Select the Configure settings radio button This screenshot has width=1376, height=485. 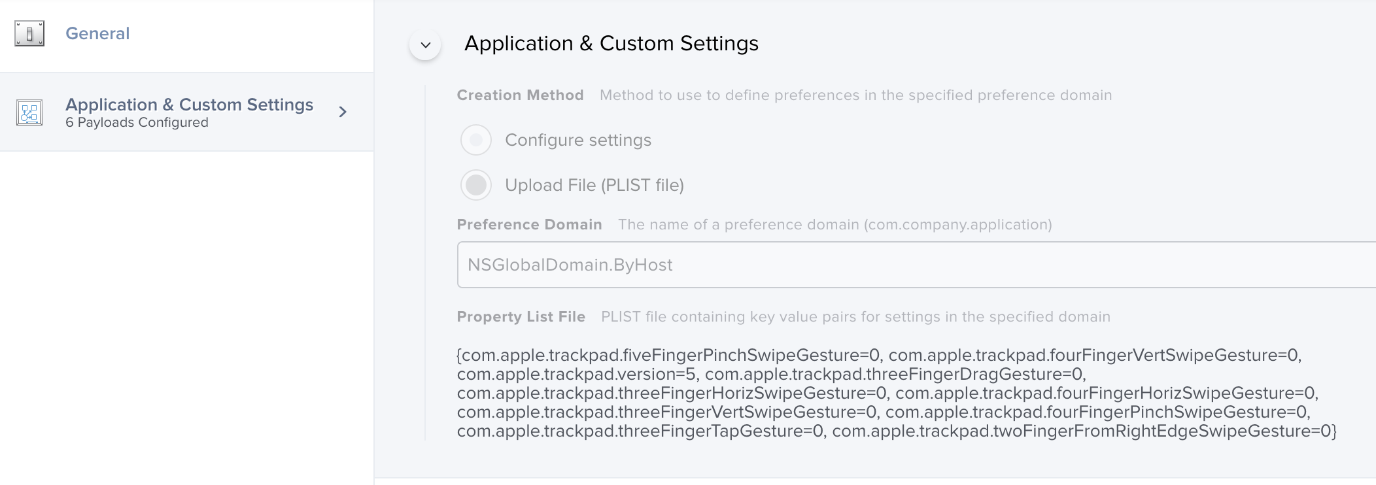tap(476, 140)
